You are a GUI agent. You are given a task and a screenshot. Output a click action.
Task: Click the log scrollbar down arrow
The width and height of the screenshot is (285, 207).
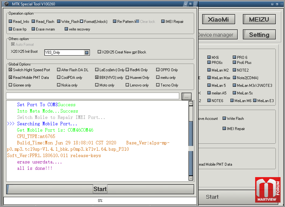(x=191, y=178)
